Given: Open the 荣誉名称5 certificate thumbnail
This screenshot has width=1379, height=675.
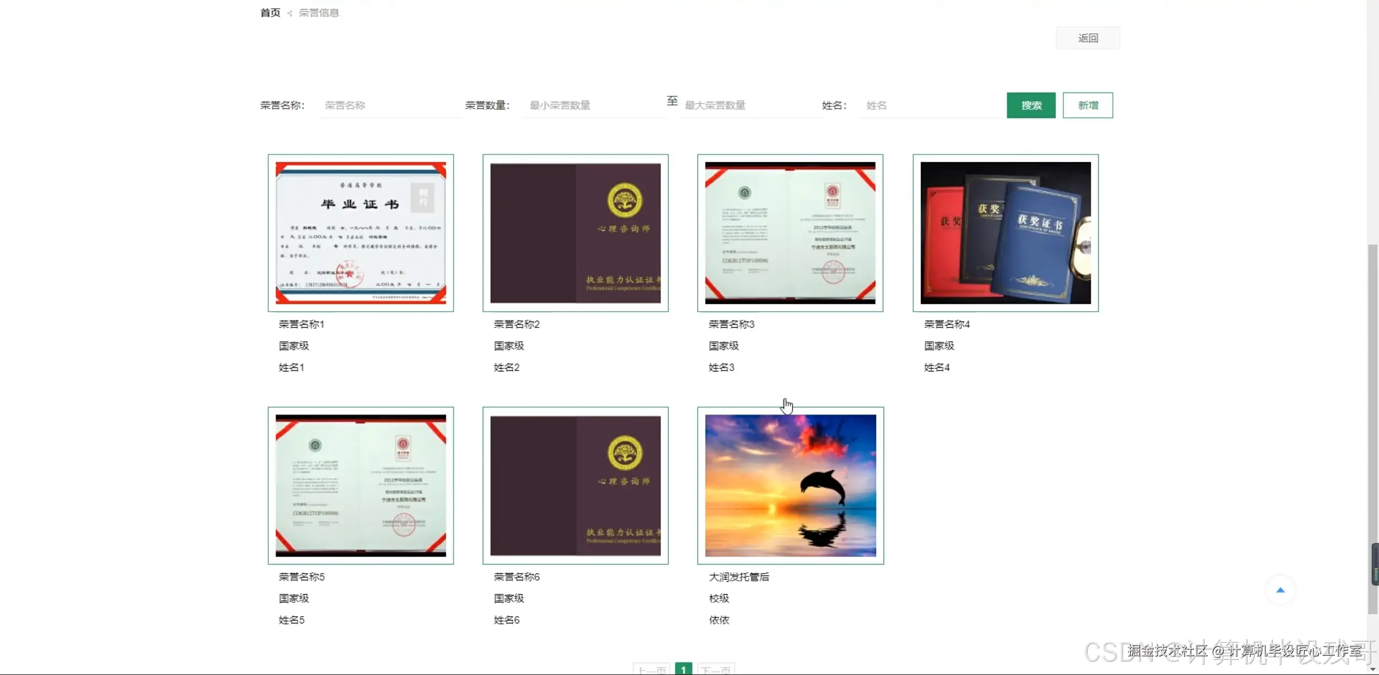Looking at the screenshot, I should 360,486.
